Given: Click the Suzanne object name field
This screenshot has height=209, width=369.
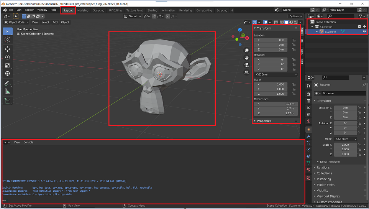Looking at the screenshot, I should pyautogui.click(x=344, y=94).
